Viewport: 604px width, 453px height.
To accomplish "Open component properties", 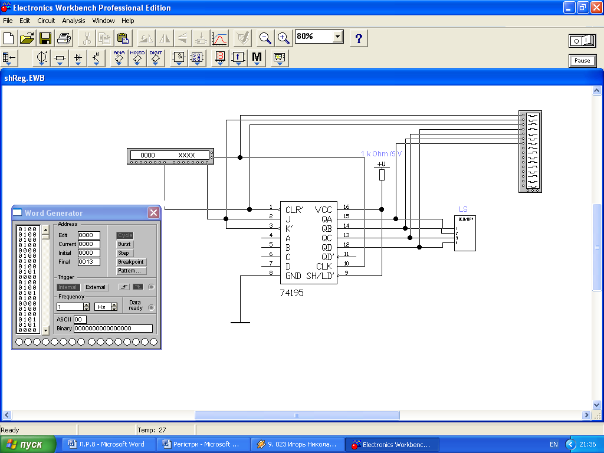I will (242, 38).
